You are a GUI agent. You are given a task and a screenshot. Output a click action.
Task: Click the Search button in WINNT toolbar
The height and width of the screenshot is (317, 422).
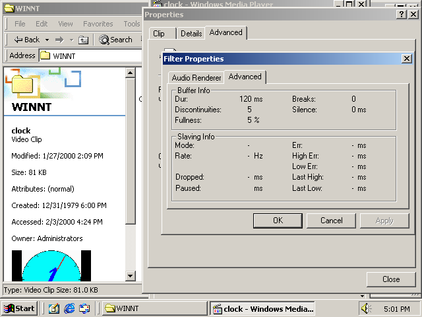pyautogui.click(x=116, y=40)
